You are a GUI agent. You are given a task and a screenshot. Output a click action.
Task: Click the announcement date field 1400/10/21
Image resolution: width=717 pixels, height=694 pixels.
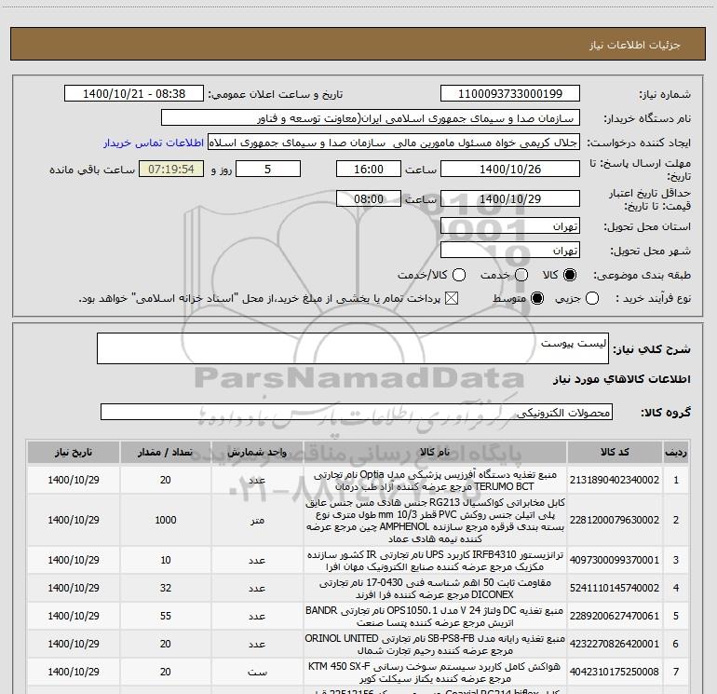point(134,94)
